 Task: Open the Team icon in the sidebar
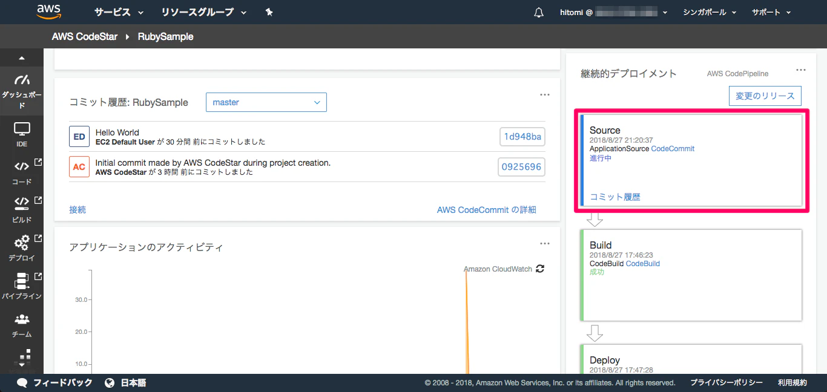22,319
